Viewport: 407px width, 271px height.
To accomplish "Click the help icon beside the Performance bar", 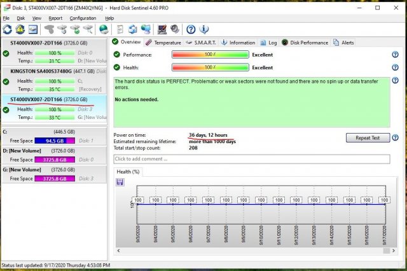I will (396, 55).
